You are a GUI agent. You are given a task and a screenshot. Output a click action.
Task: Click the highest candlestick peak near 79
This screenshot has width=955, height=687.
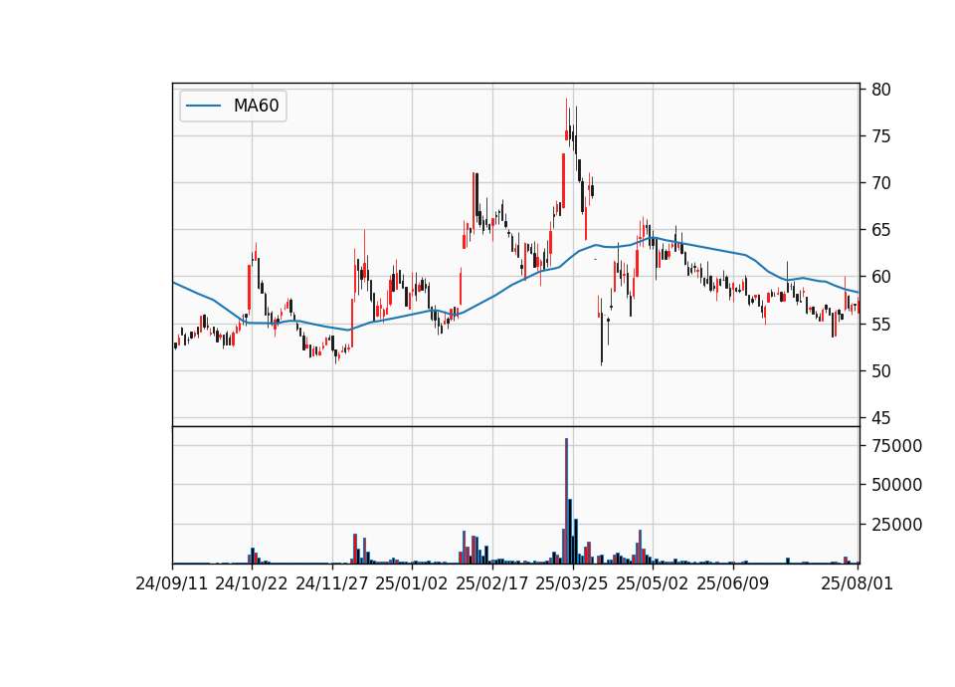566,119
